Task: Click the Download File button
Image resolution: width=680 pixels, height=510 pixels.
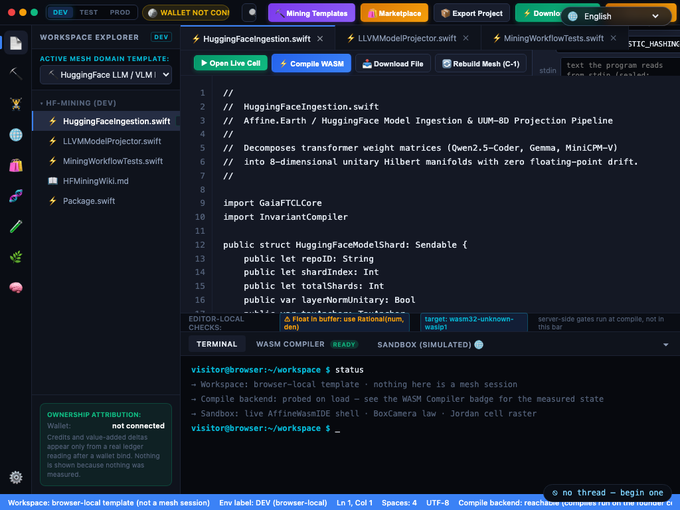Action: click(393, 63)
